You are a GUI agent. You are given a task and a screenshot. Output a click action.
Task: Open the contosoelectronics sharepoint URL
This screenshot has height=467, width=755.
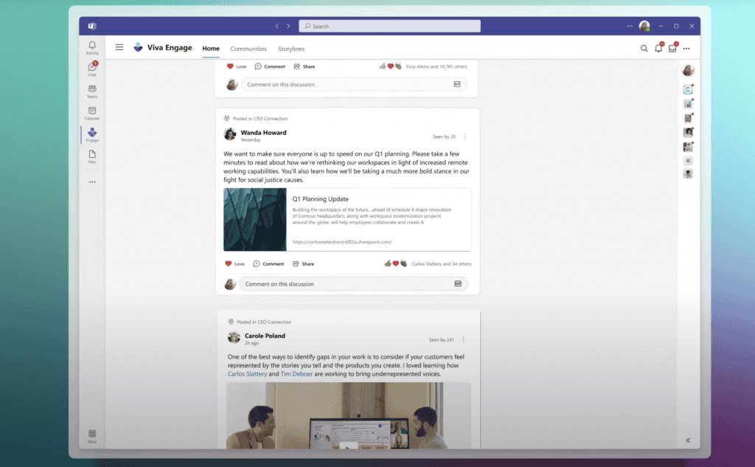(x=342, y=242)
